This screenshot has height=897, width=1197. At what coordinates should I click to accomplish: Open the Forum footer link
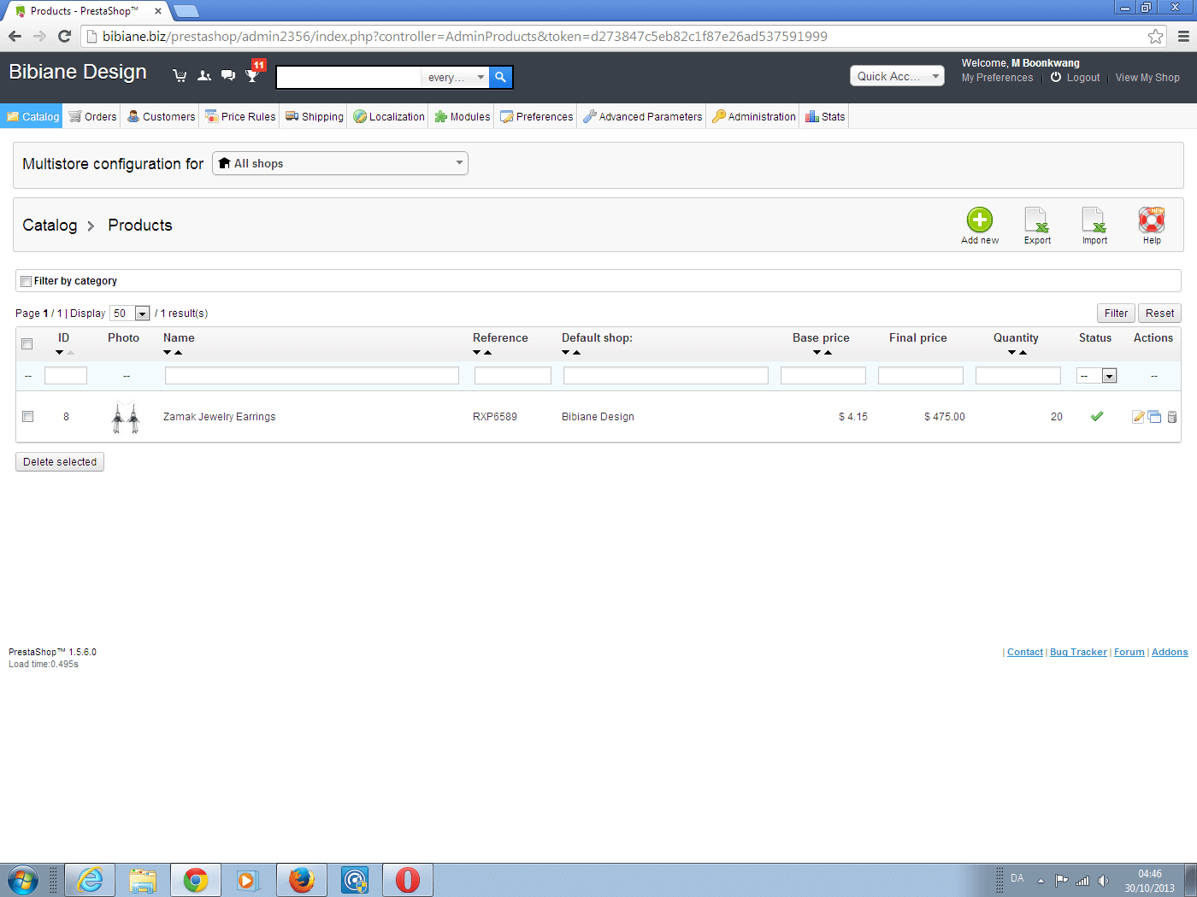point(1129,652)
